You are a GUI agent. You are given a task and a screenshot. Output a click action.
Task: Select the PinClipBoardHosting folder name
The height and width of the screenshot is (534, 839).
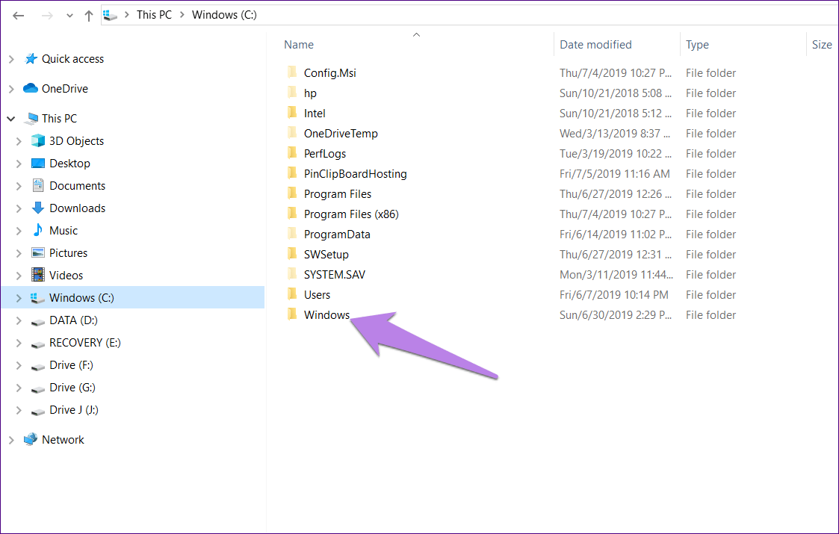pos(356,174)
